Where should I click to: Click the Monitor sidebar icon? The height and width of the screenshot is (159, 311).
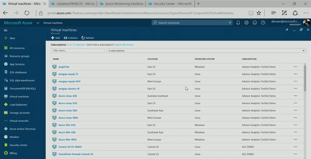tap(6, 137)
